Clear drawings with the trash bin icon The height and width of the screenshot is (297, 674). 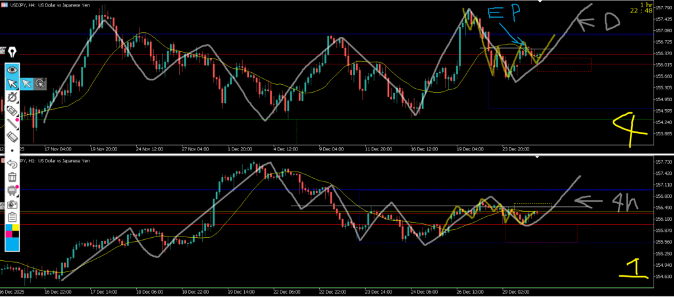12,177
